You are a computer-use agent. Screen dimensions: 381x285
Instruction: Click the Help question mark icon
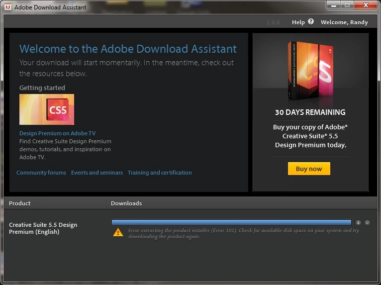[x=311, y=22]
